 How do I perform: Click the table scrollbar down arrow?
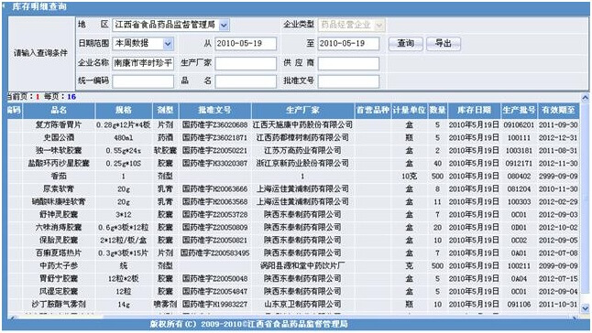tap(585, 308)
